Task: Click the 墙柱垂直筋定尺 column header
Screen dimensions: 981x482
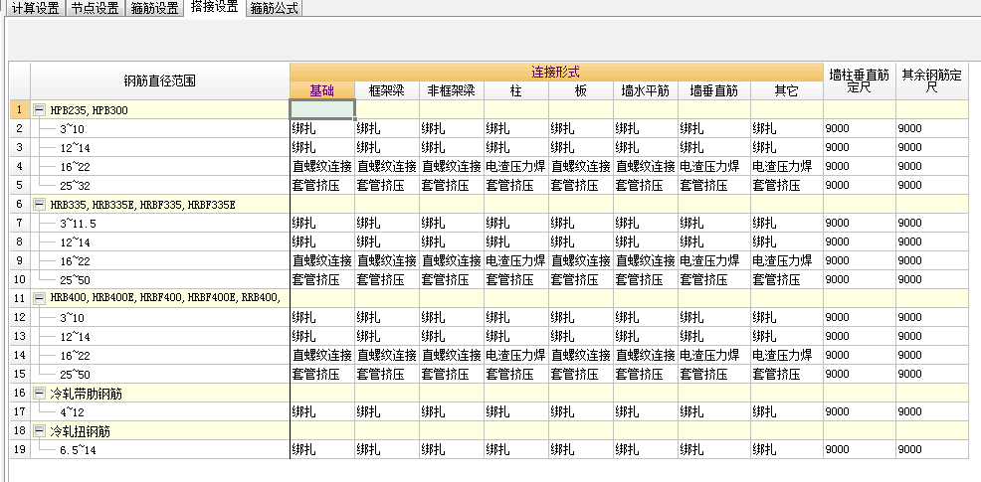Action: coord(859,81)
